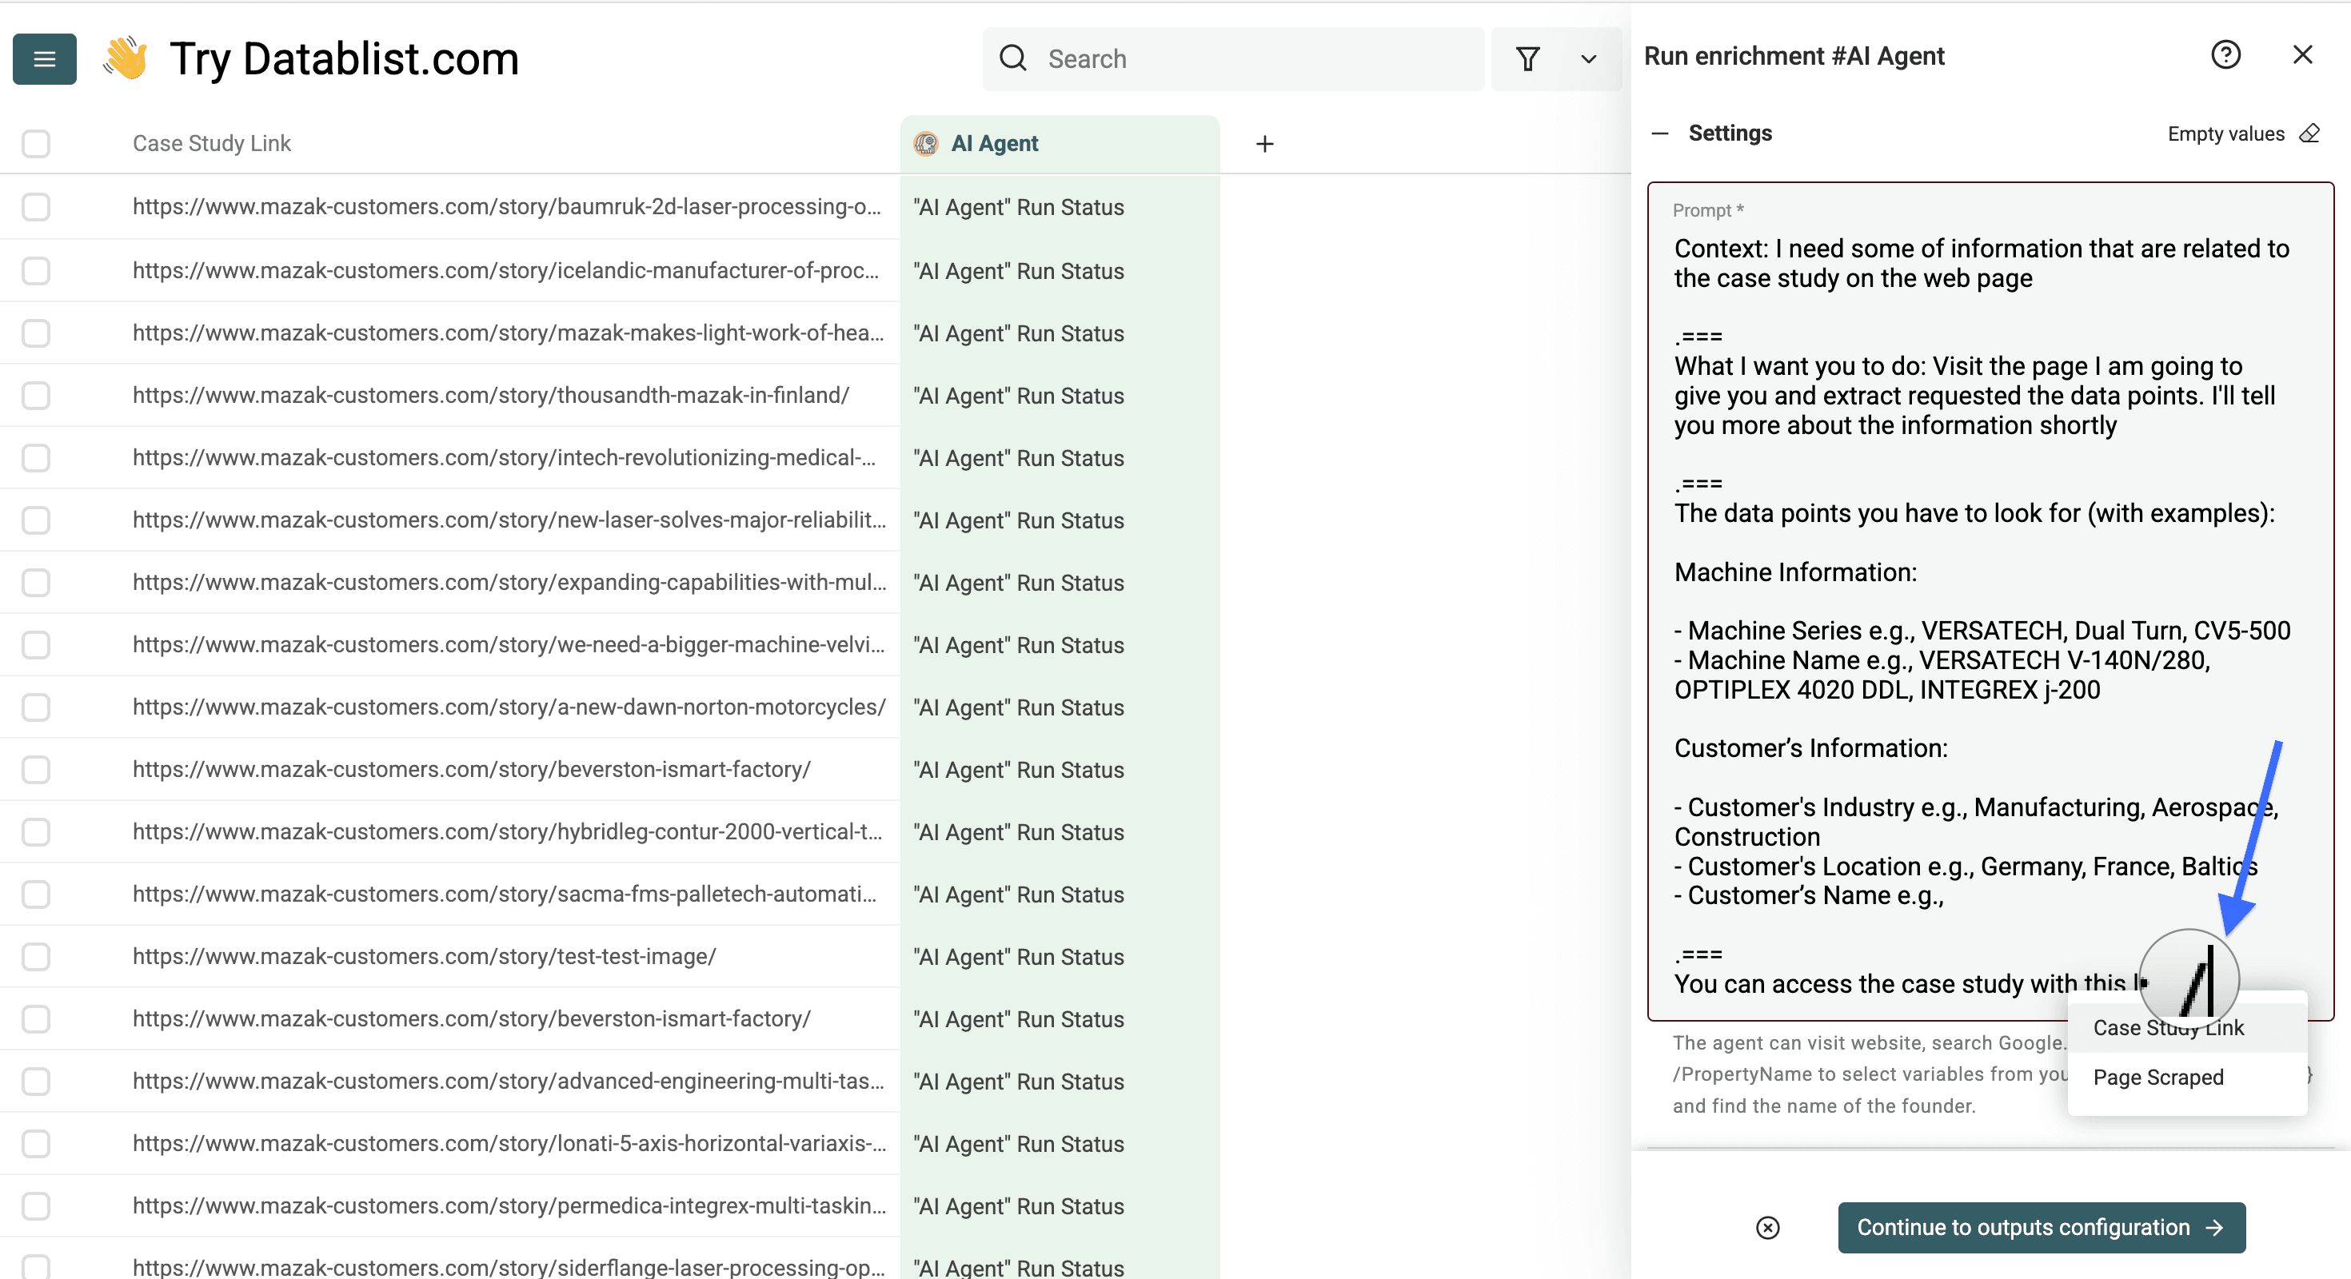The image size is (2351, 1279).
Task: Open the filter funnel icon
Action: 1529,58
